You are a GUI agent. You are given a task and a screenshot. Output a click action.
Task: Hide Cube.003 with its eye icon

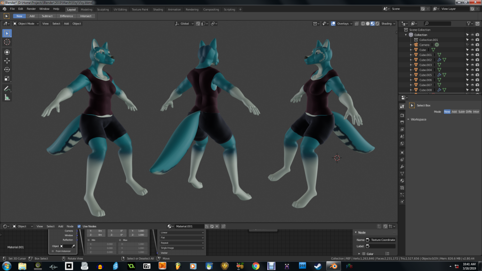coord(472,65)
